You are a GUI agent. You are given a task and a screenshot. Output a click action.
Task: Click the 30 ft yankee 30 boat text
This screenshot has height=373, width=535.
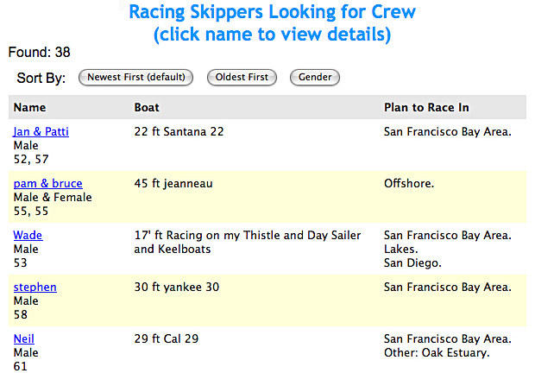(x=177, y=288)
